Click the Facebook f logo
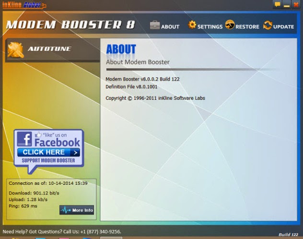 tap(24, 139)
